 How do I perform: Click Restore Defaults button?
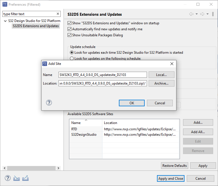pyautogui.click(x=174, y=166)
